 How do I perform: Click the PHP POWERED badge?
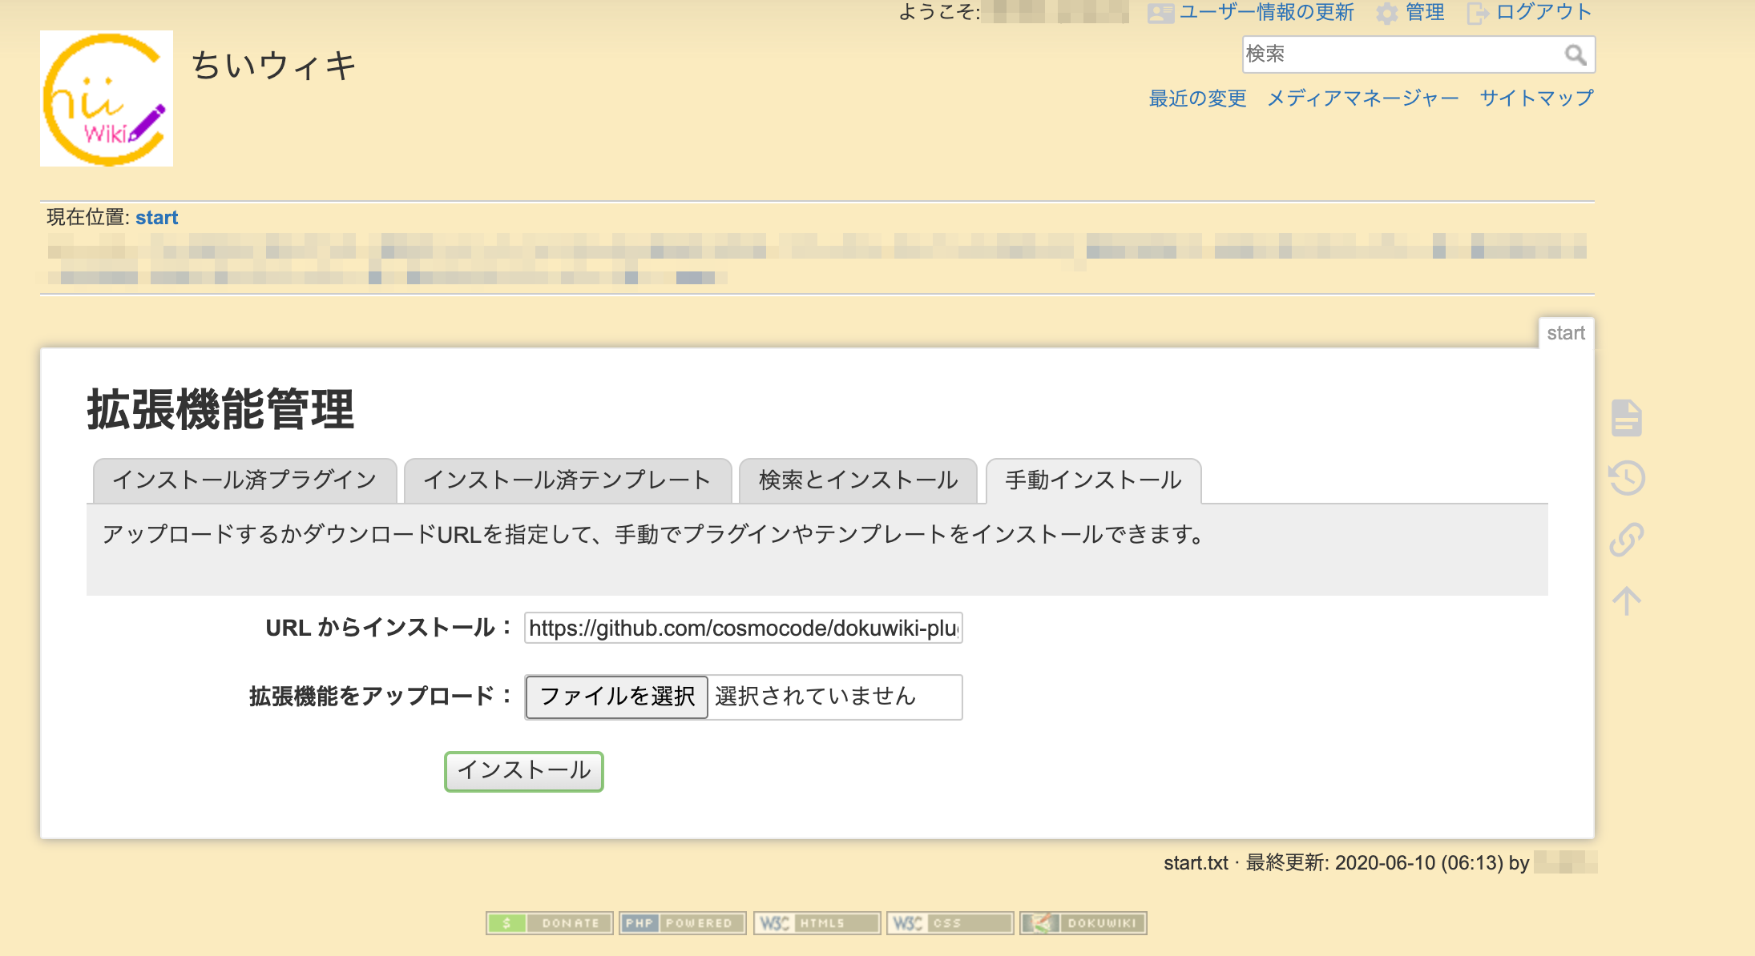[x=683, y=922]
